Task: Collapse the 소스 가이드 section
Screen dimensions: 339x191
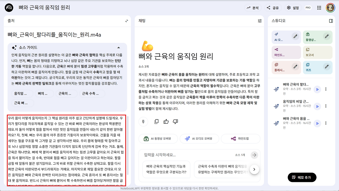Action: point(119,47)
